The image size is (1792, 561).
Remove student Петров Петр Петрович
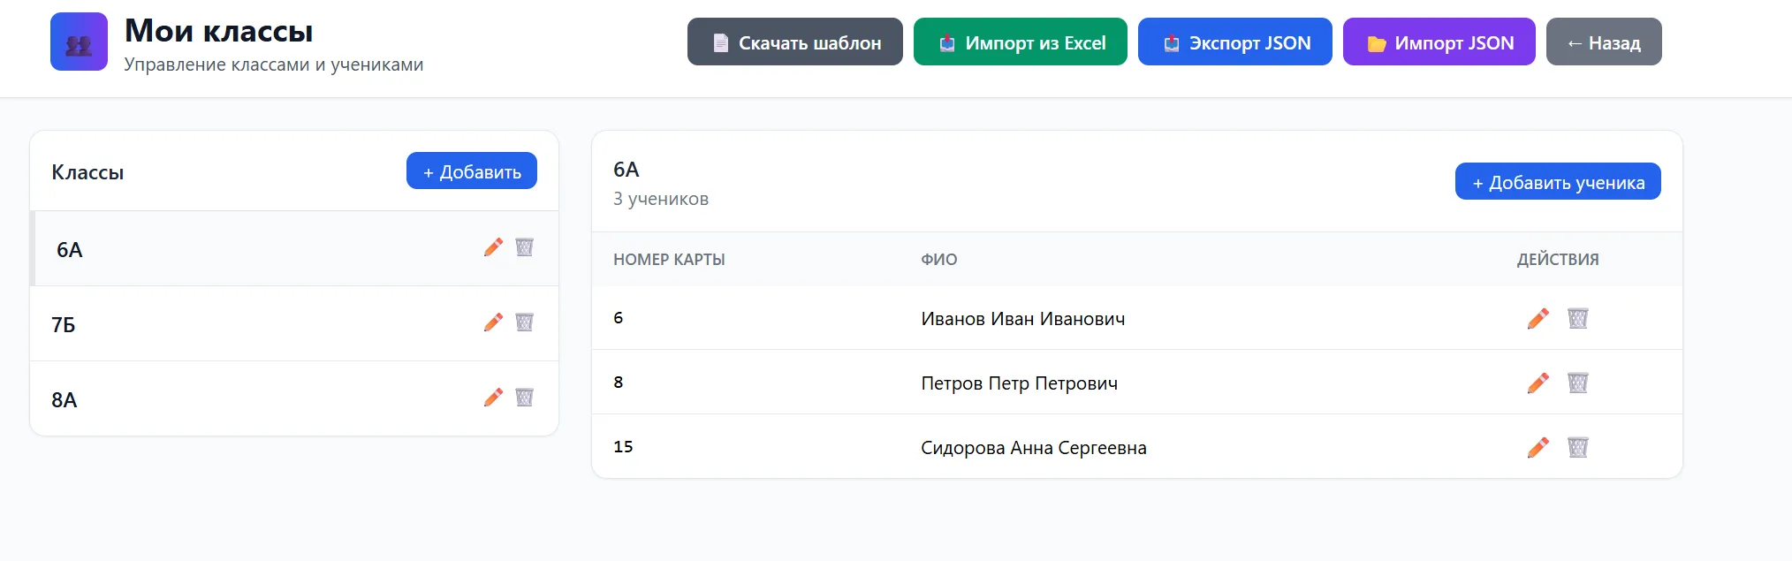coord(1577,383)
